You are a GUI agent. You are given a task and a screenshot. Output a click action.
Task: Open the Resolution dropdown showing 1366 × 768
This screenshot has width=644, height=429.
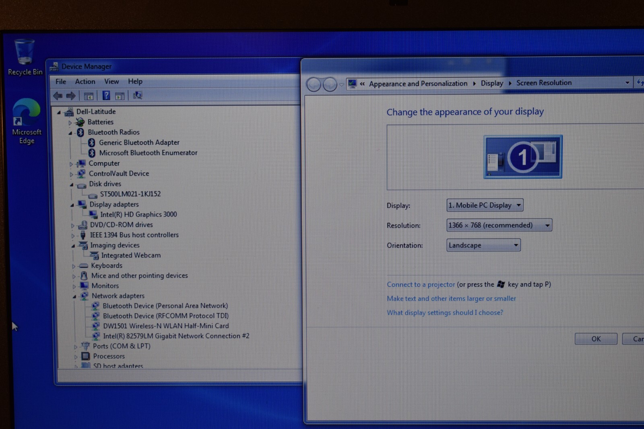click(x=499, y=225)
